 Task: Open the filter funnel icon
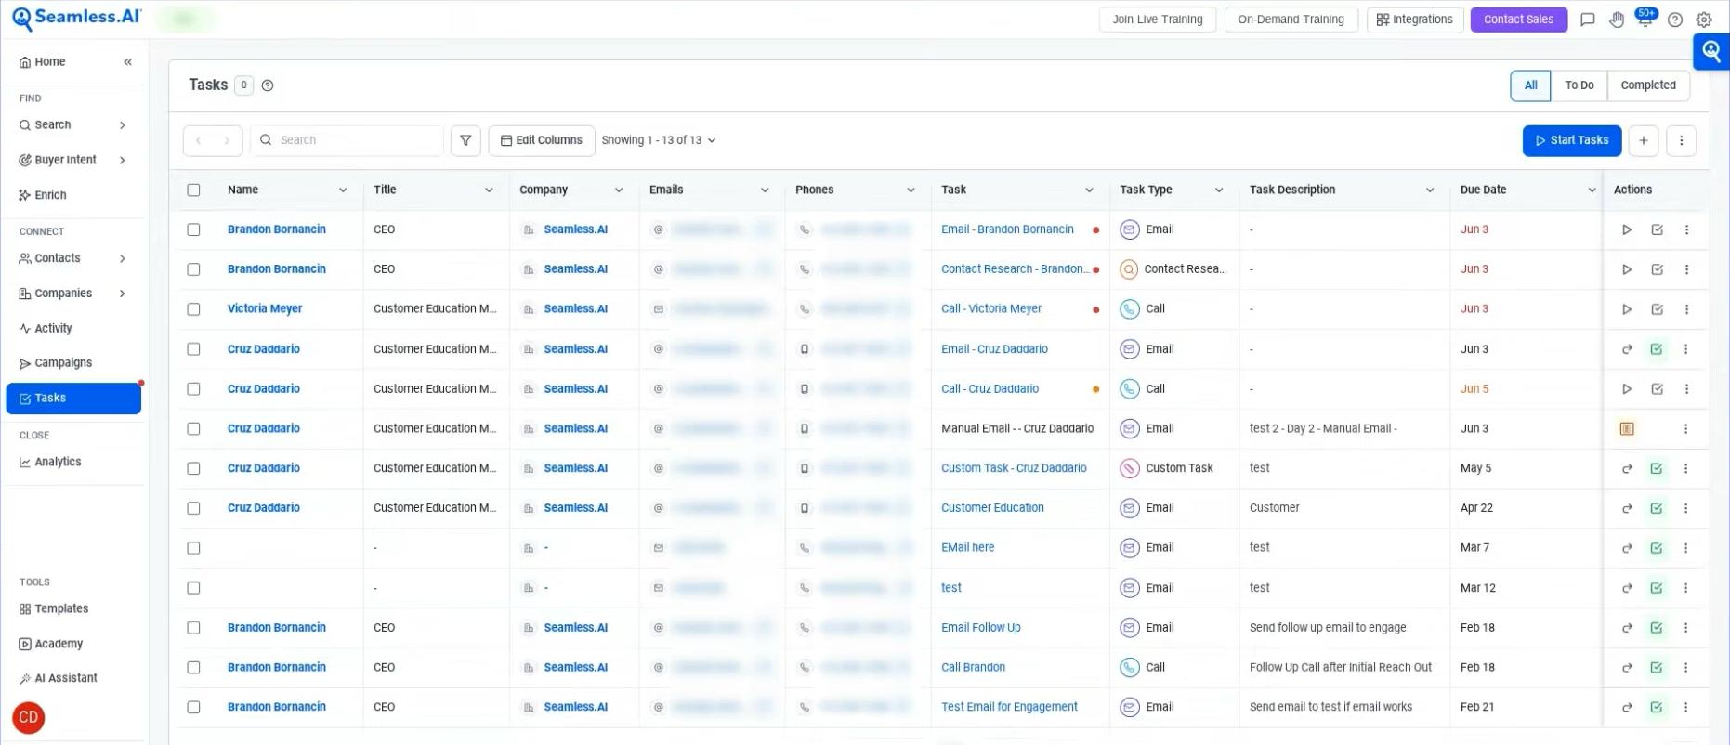(x=465, y=140)
